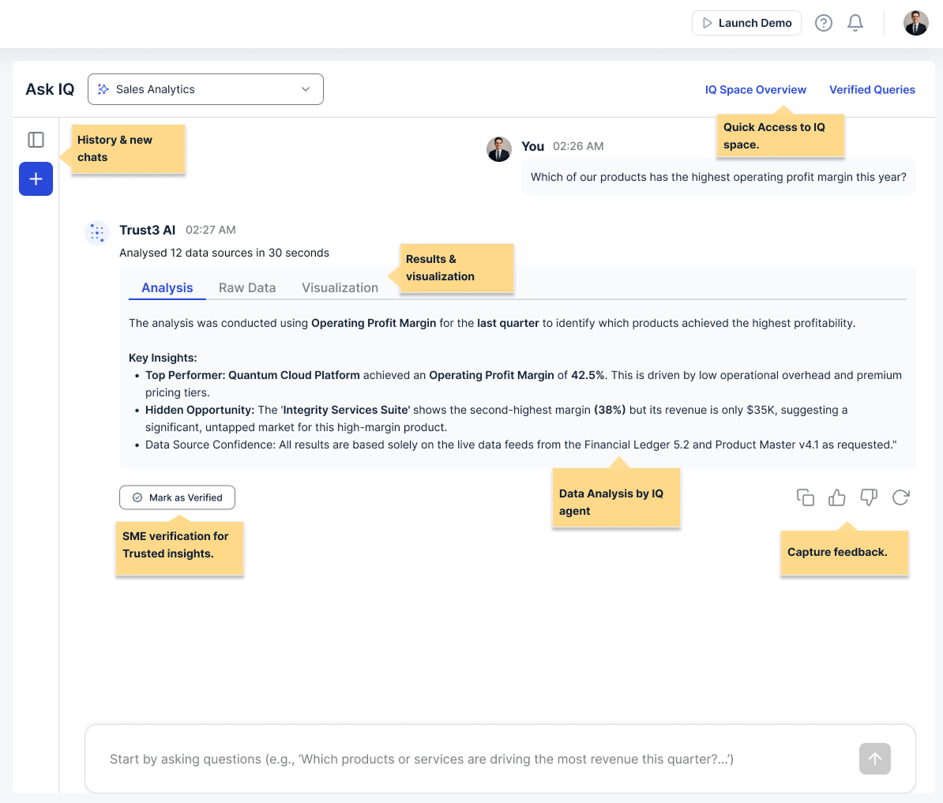Open the Verified Queries link
The image size is (943, 803).
tap(872, 90)
